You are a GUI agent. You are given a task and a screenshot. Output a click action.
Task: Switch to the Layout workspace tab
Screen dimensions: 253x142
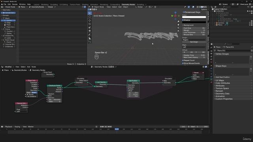click(x=36, y=4)
